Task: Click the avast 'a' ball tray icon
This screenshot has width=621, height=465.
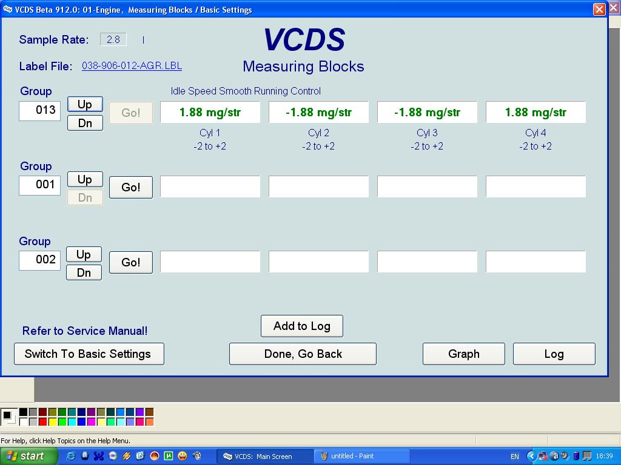Action: 554,456
